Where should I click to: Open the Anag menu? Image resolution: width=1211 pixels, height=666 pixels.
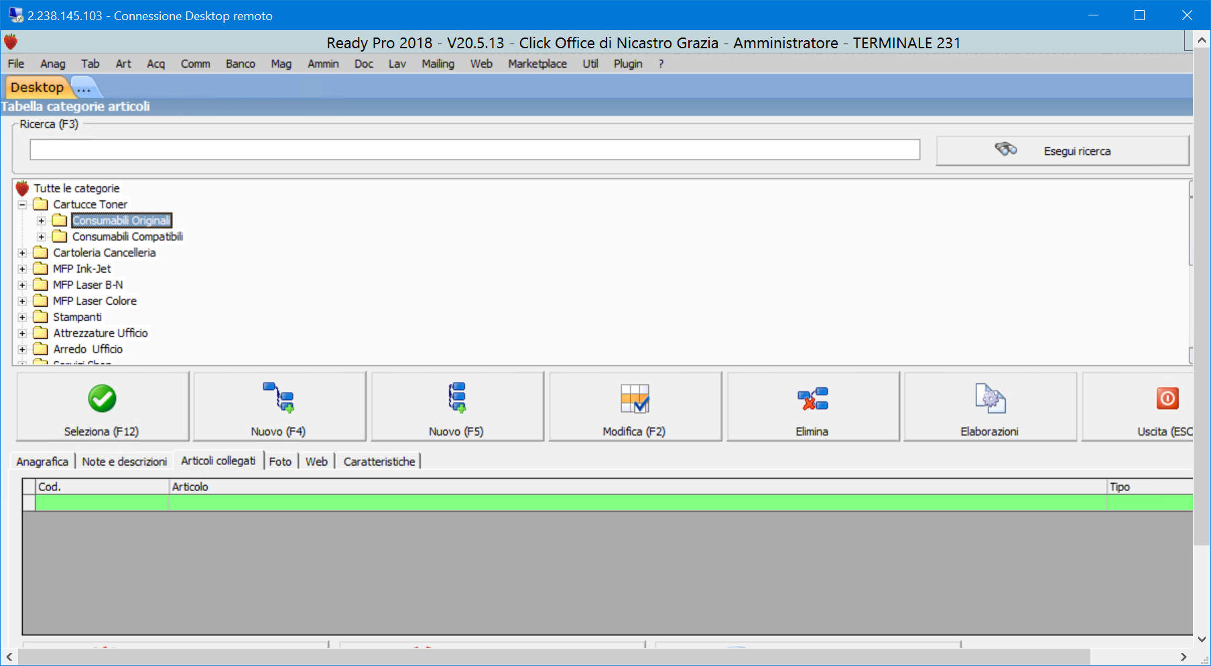coord(53,64)
